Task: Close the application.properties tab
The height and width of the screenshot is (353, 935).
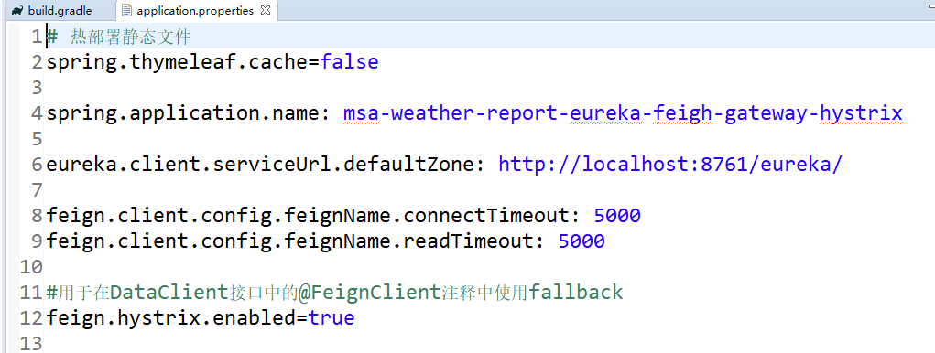Action: click(x=266, y=10)
